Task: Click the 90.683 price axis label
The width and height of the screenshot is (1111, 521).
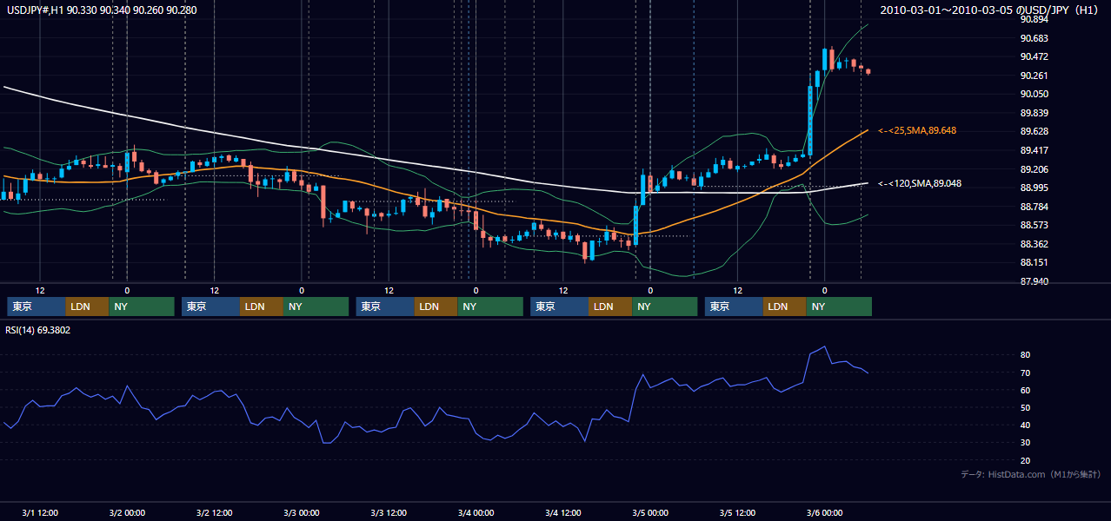Action: pos(1034,38)
